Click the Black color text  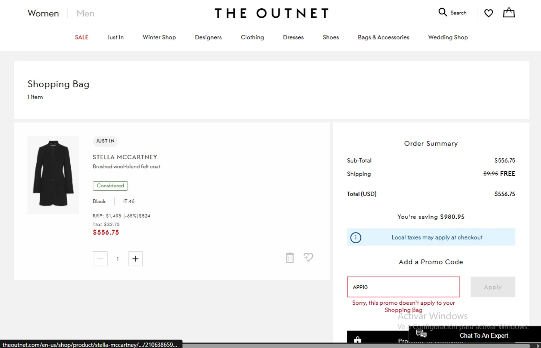pos(99,201)
